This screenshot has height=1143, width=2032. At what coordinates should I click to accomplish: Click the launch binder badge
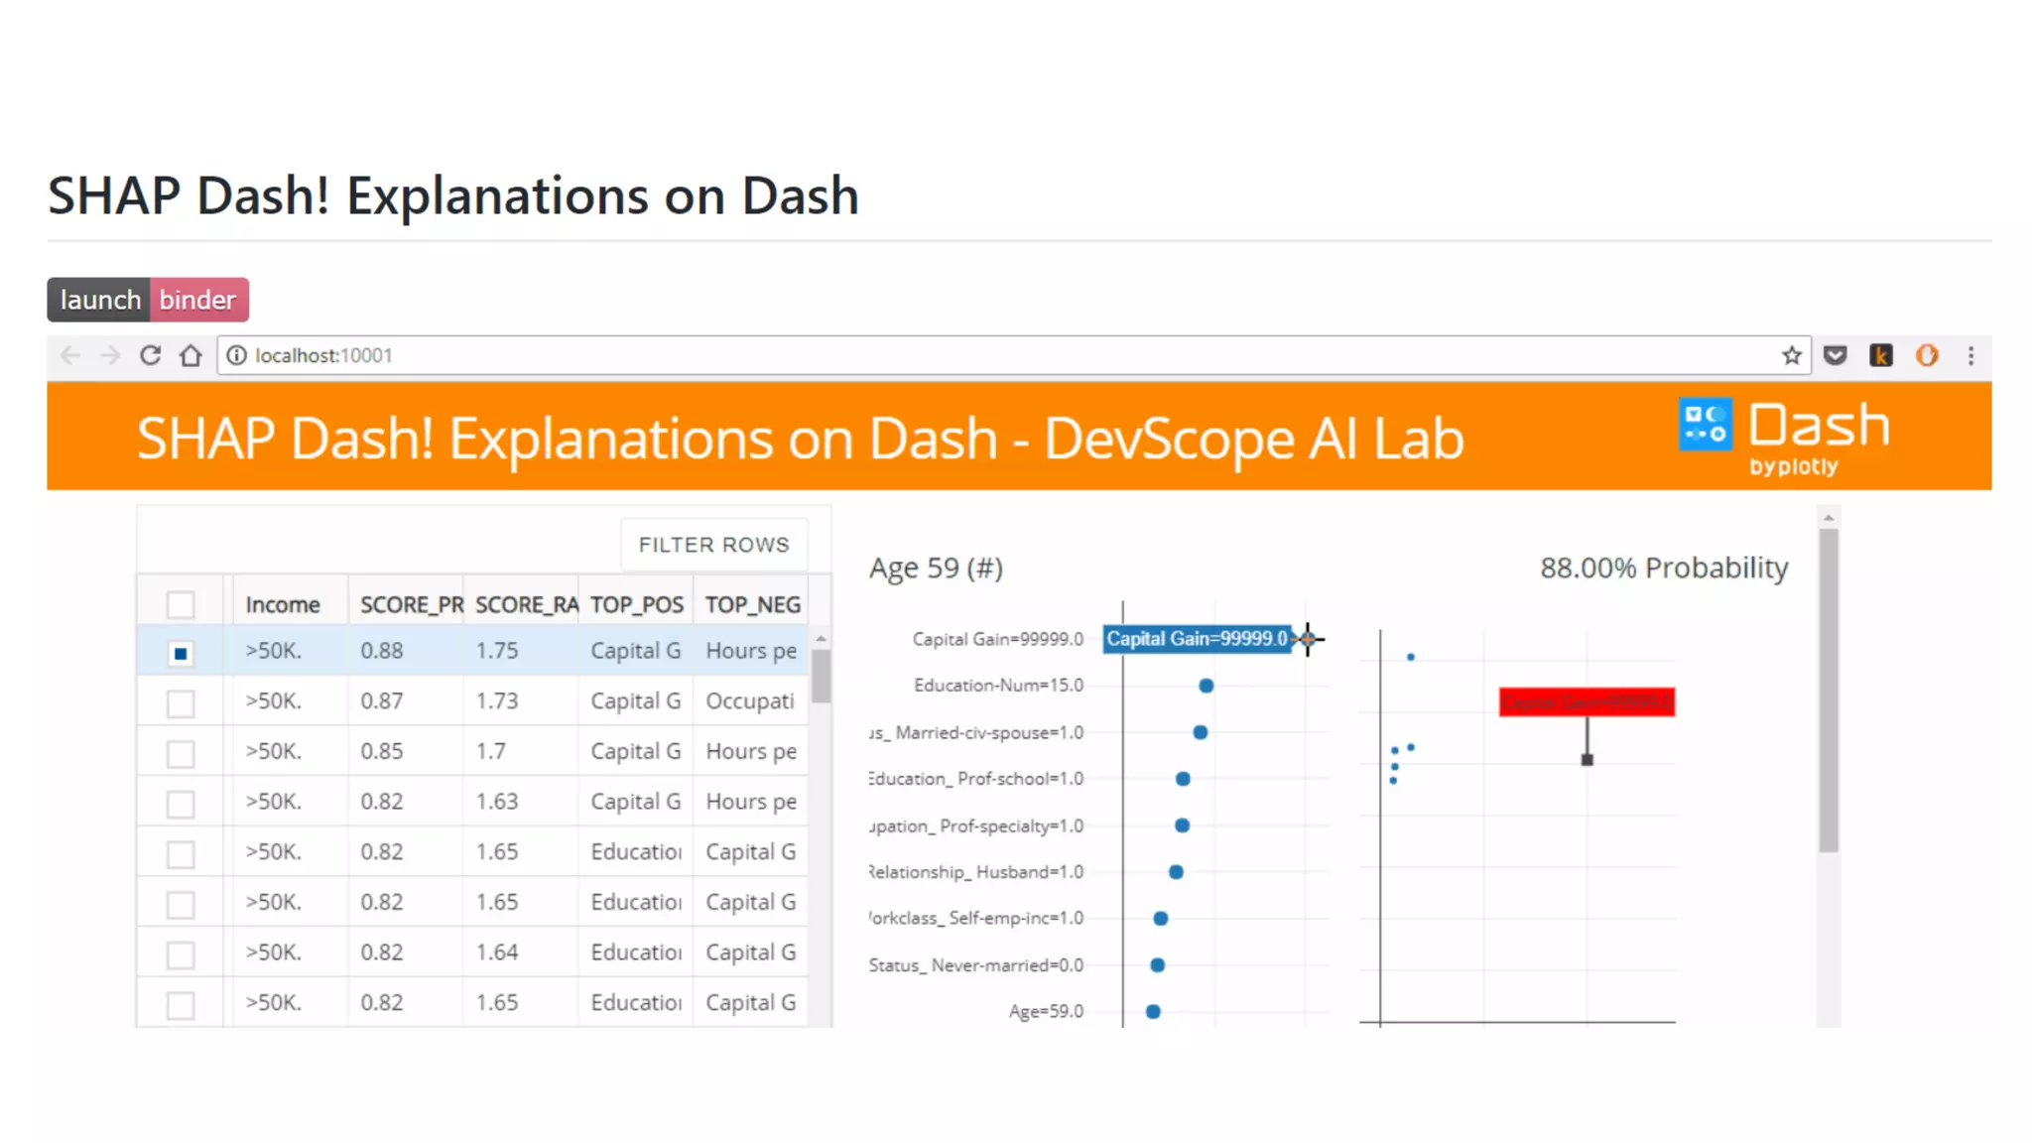148,300
